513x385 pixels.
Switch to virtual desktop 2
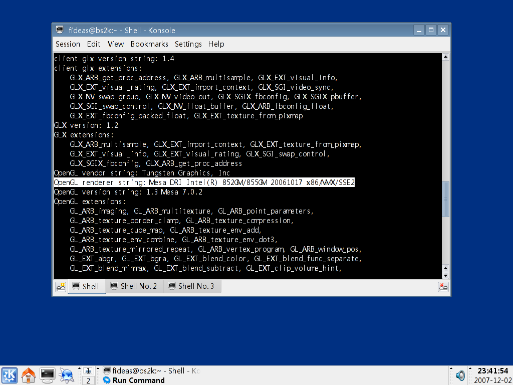pyautogui.click(x=88, y=380)
